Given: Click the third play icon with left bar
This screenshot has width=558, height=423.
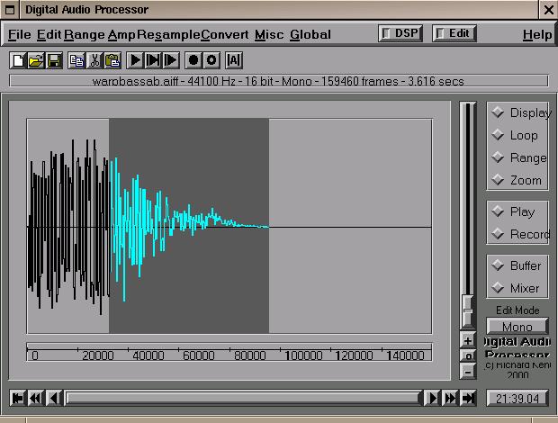Looking at the screenshot, I should 171,60.
